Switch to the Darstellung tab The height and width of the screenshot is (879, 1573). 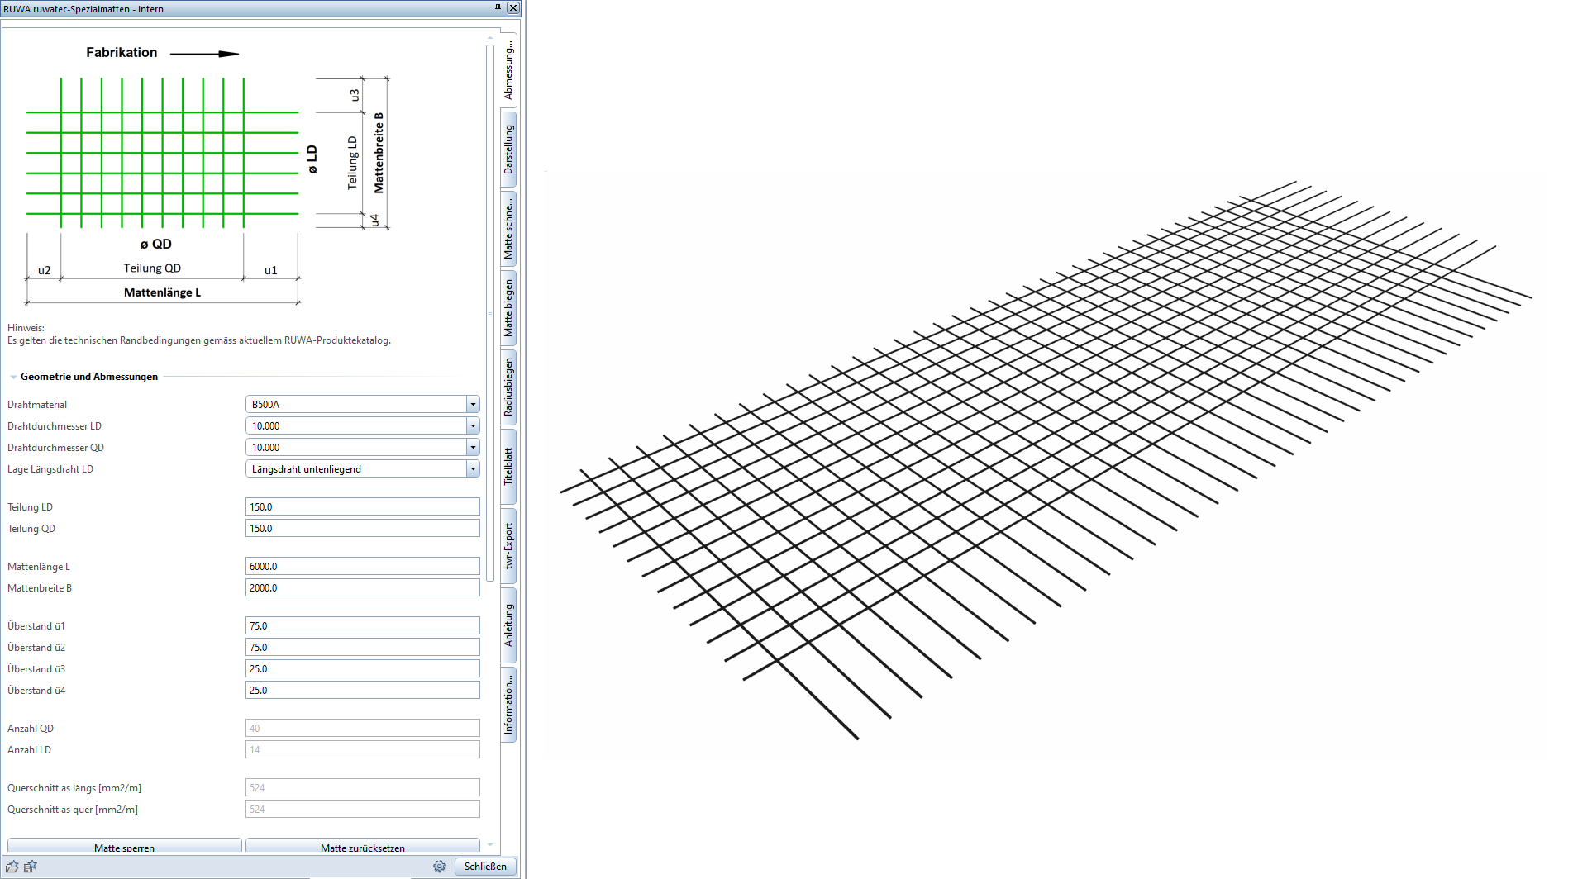pos(508,149)
